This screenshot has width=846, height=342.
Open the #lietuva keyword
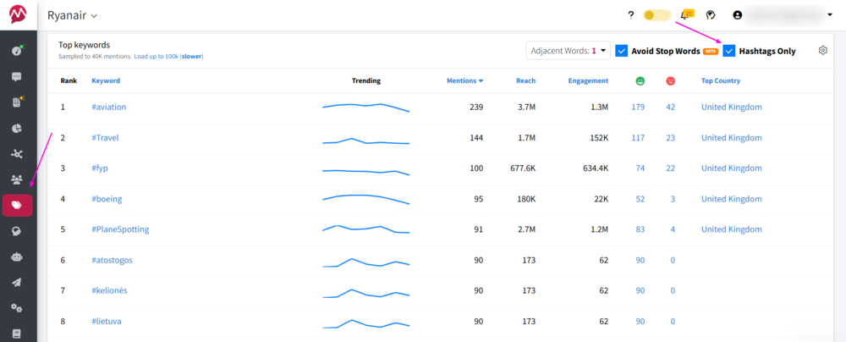coord(107,322)
